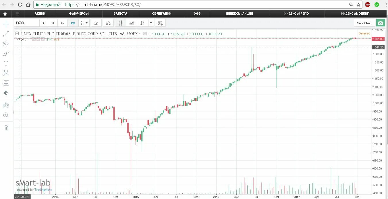Select the trend line drawing tool
Screen dimensions: 388x199
pyautogui.click(x=6, y=34)
